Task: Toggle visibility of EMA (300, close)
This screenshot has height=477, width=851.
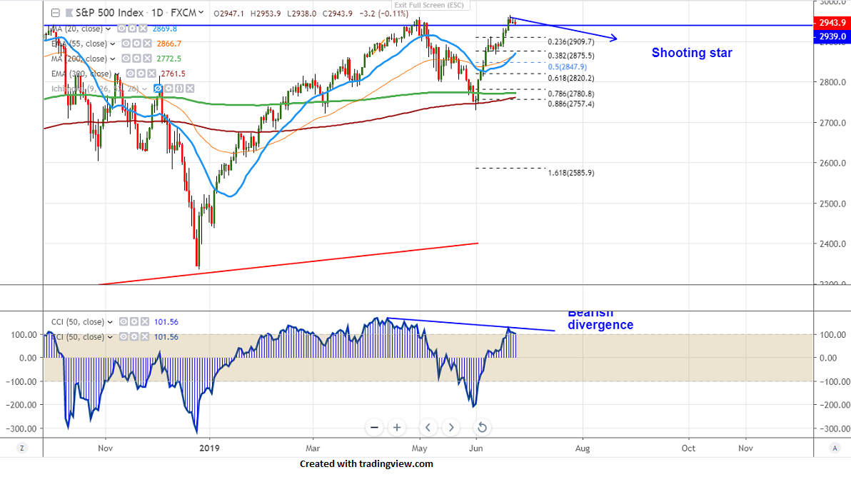Action: click(131, 74)
